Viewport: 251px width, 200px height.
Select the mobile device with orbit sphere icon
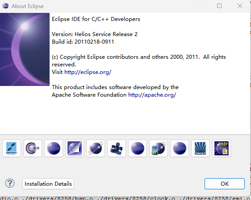pos(159,148)
